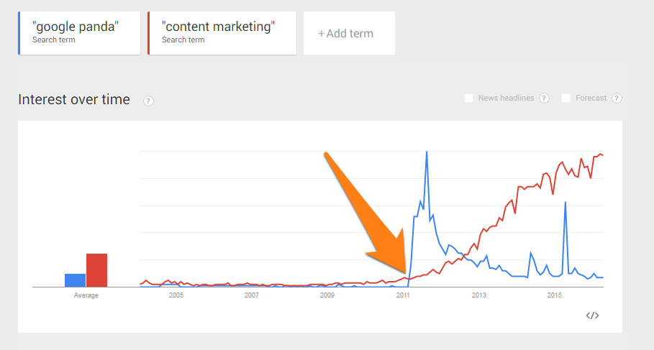Viewport: 654px width, 350px height.
Task: Click help icon next to News headlines
Action: [x=544, y=98]
